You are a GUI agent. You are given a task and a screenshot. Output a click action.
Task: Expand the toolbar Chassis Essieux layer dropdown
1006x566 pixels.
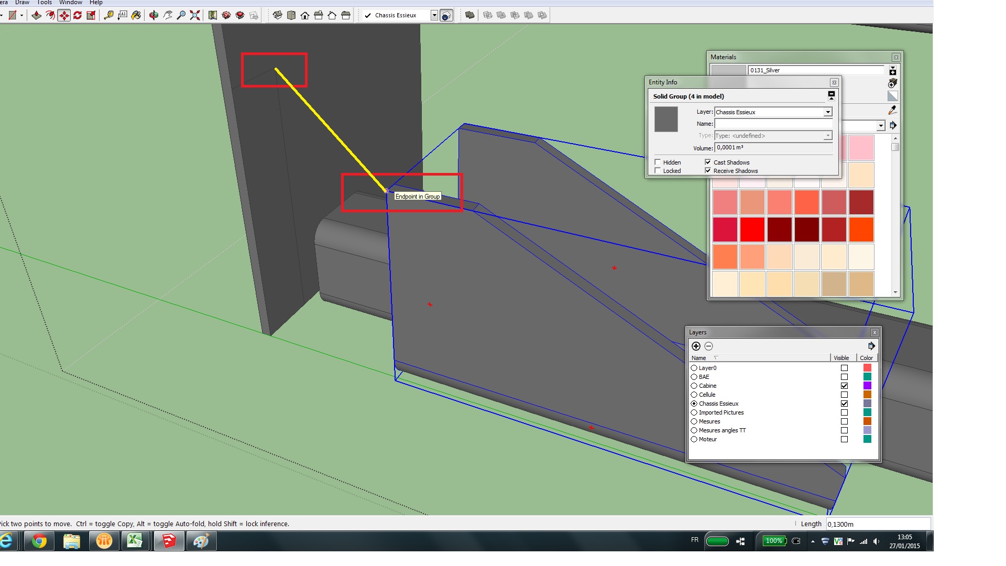tap(434, 15)
